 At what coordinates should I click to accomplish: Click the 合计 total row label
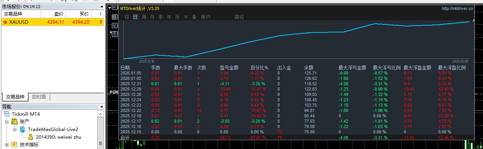125,138
